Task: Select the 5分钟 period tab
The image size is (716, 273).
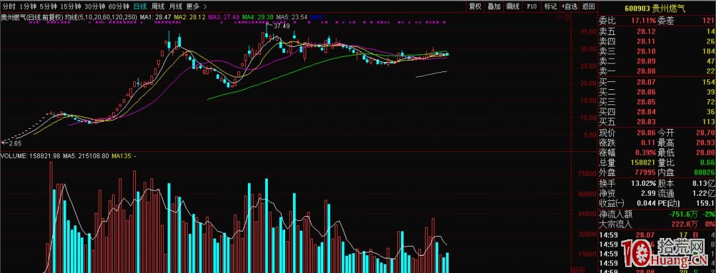Action: (48, 7)
